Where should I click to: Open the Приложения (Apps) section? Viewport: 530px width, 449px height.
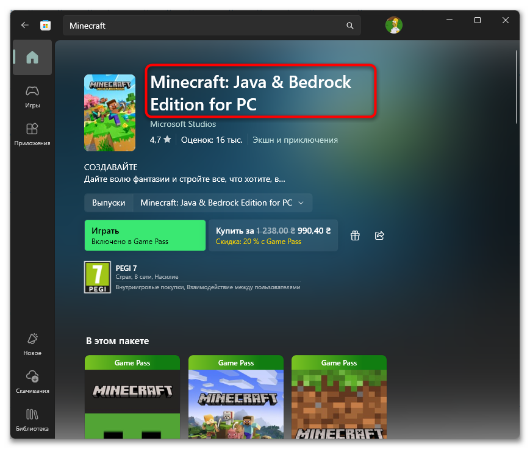pyautogui.click(x=32, y=134)
